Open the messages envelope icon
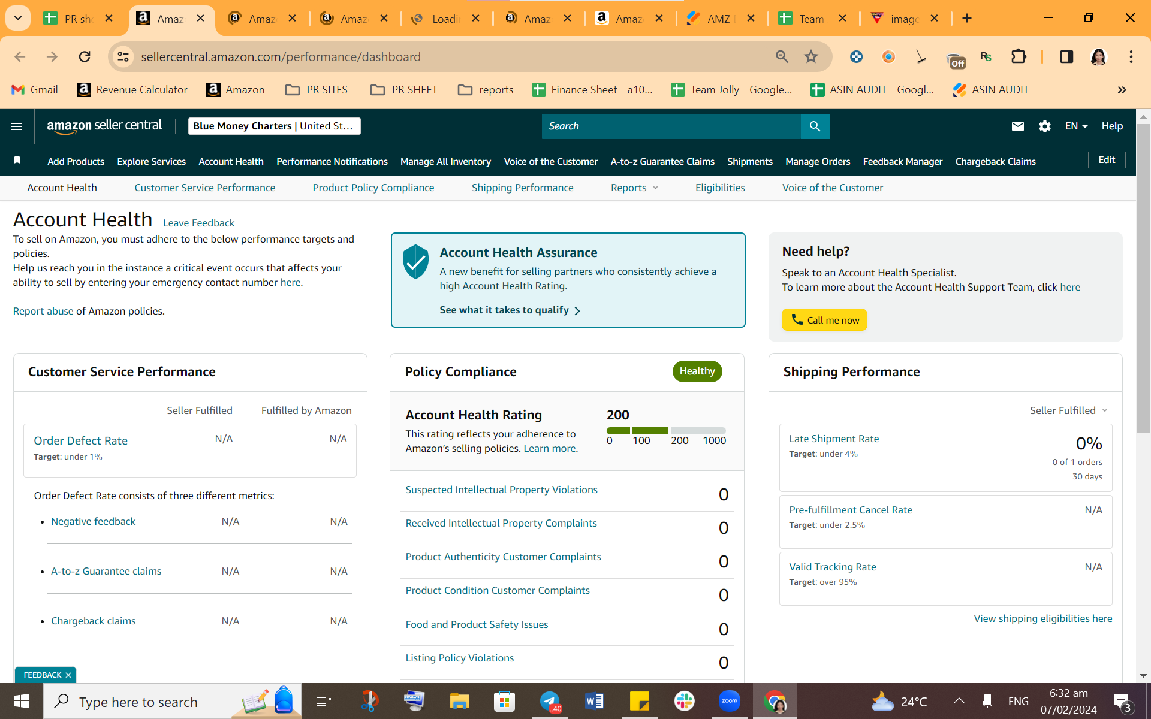The width and height of the screenshot is (1151, 719). (x=1017, y=126)
